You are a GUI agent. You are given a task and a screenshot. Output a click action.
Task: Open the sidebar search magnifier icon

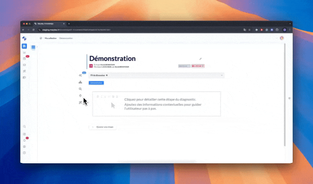25,127
